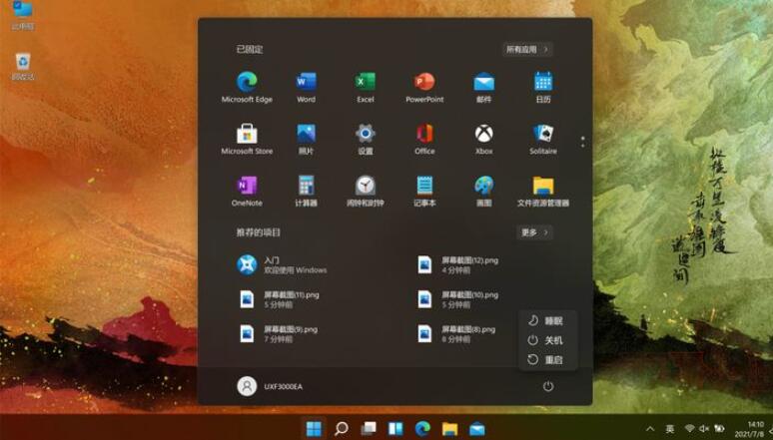Open the Mail app from the taskbar

tap(476, 429)
